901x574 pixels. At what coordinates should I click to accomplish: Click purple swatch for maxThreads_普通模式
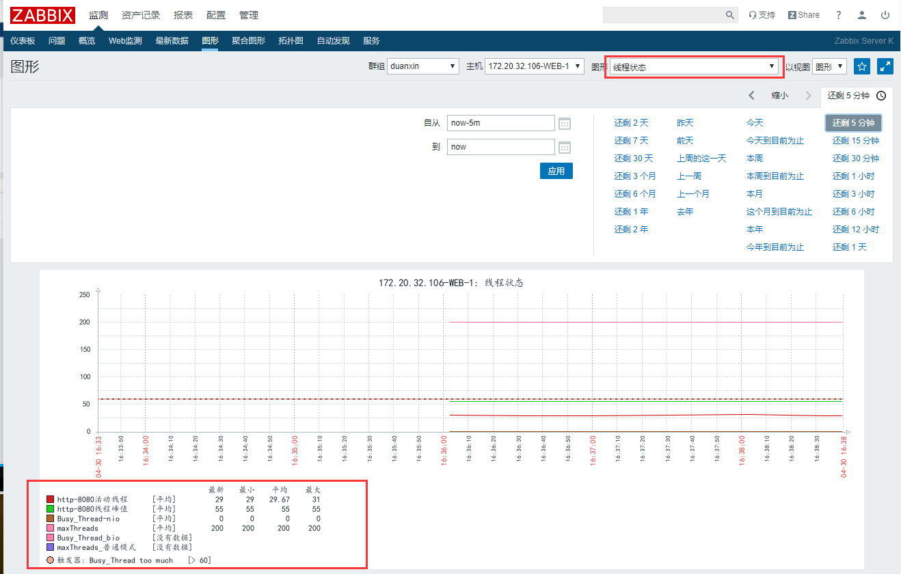[50, 547]
